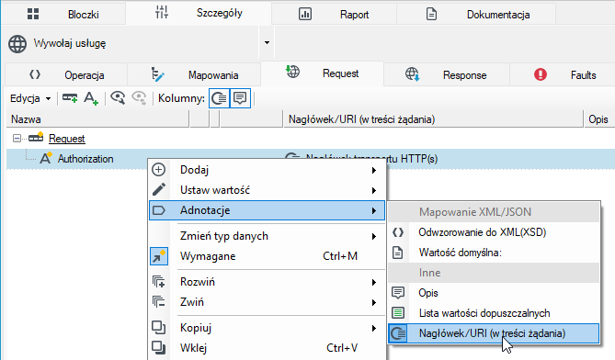This screenshot has height=360, width=615.
Task: Click the add attribute A+ icon
Action: (91, 98)
